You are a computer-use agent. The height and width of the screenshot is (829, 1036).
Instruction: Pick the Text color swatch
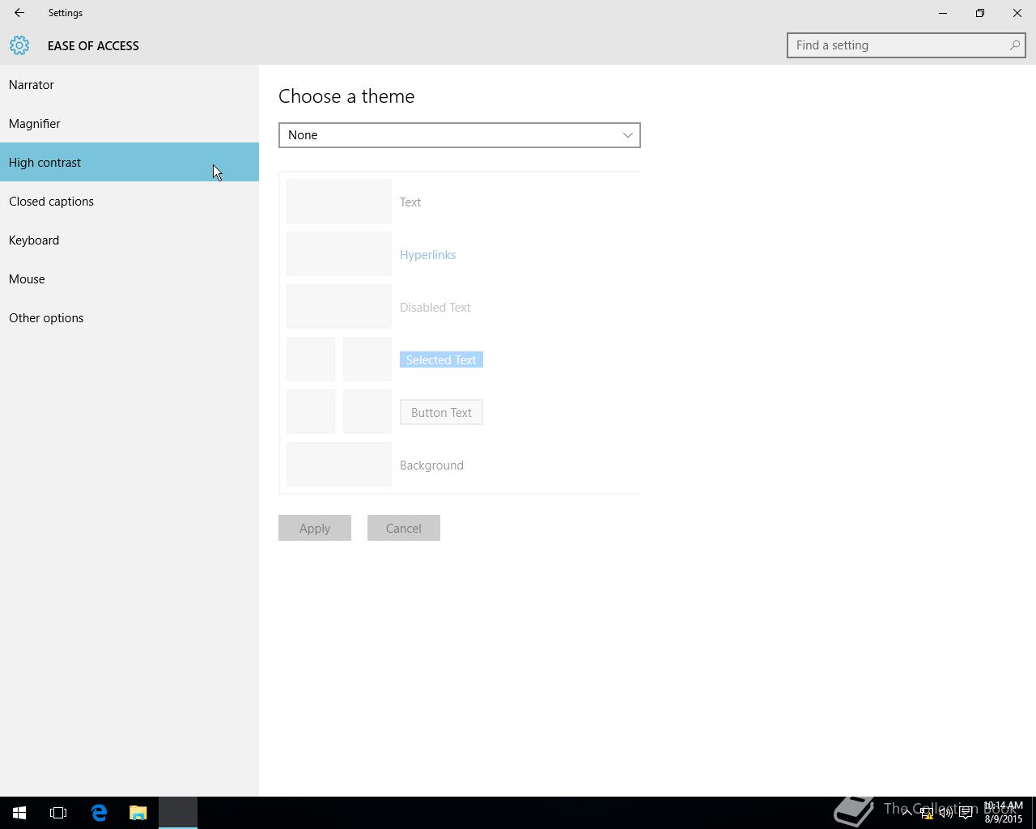coord(339,202)
